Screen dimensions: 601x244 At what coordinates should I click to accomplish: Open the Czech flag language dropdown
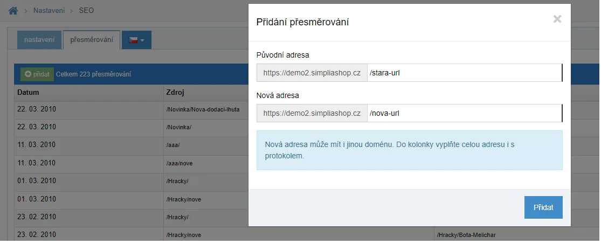pyautogui.click(x=136, y=40)
